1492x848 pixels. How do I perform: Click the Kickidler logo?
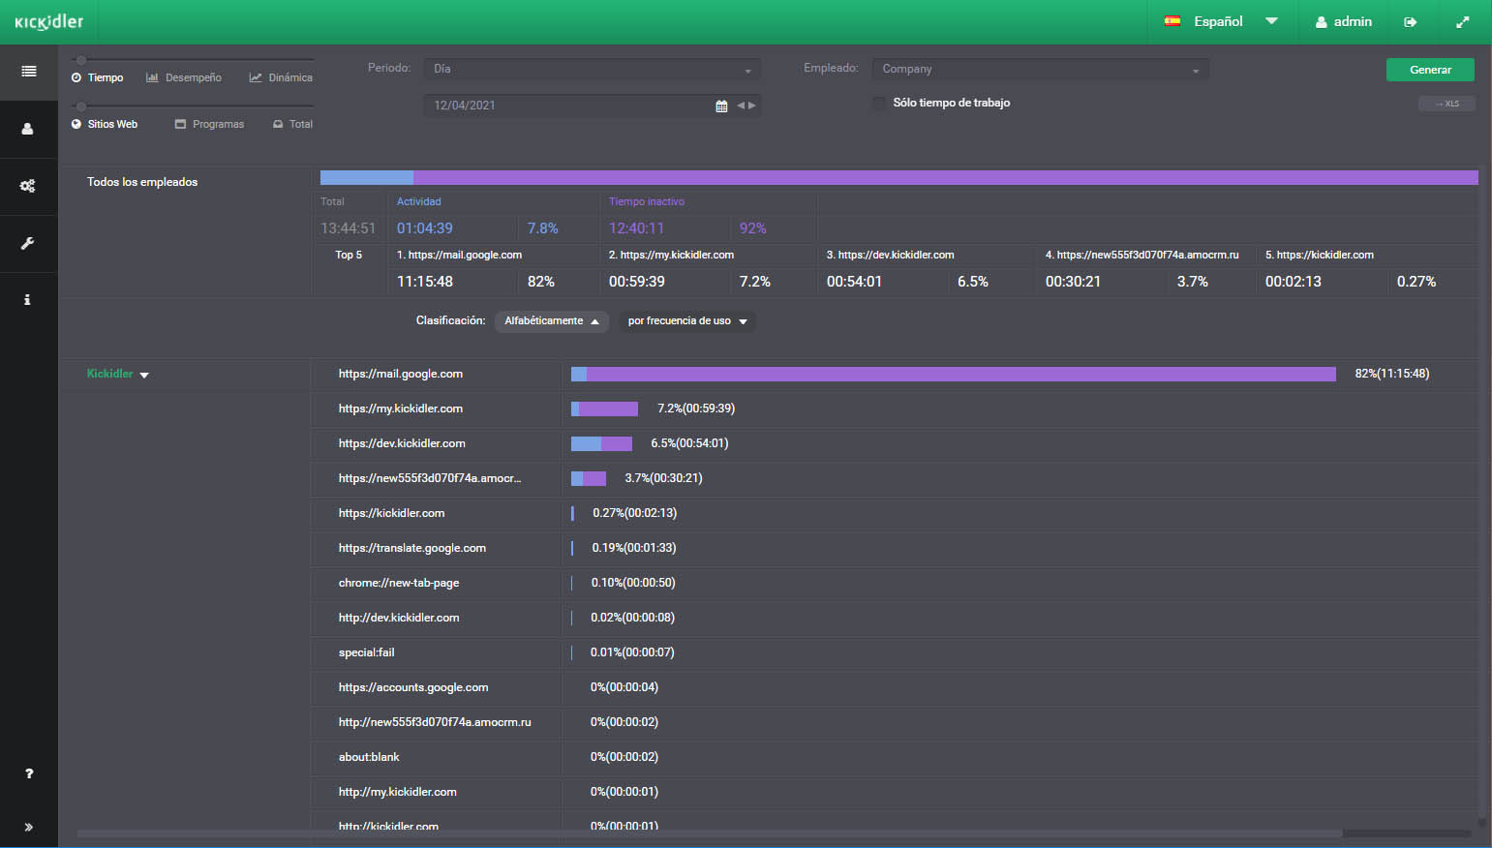[x=49, y=21]
